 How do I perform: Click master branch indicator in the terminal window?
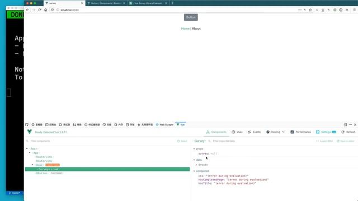pos(14,193)
